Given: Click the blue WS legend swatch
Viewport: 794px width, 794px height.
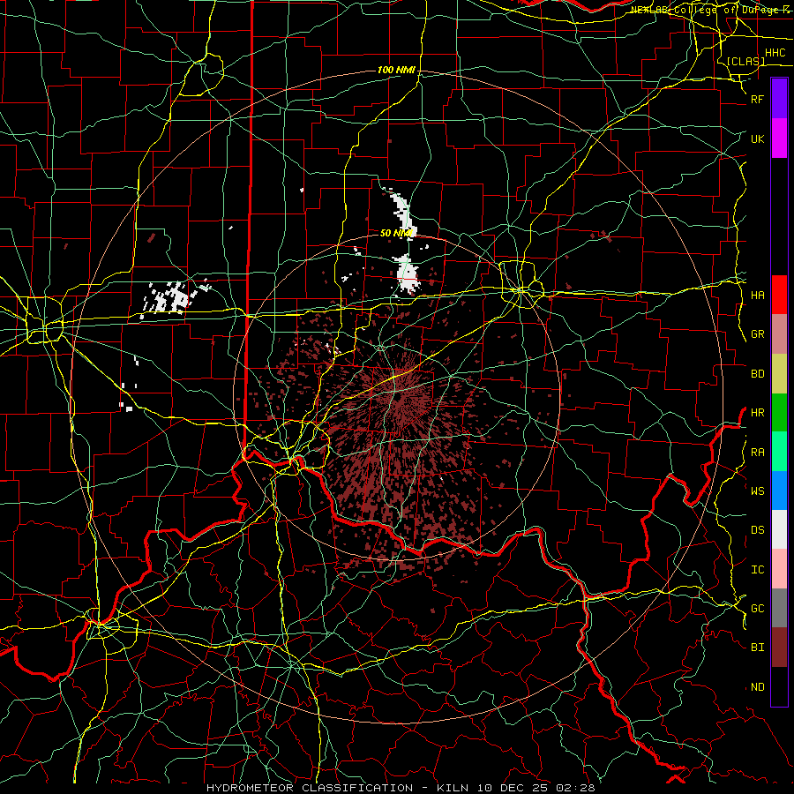Looking at the screenshot, I should (x=779, y=491).
